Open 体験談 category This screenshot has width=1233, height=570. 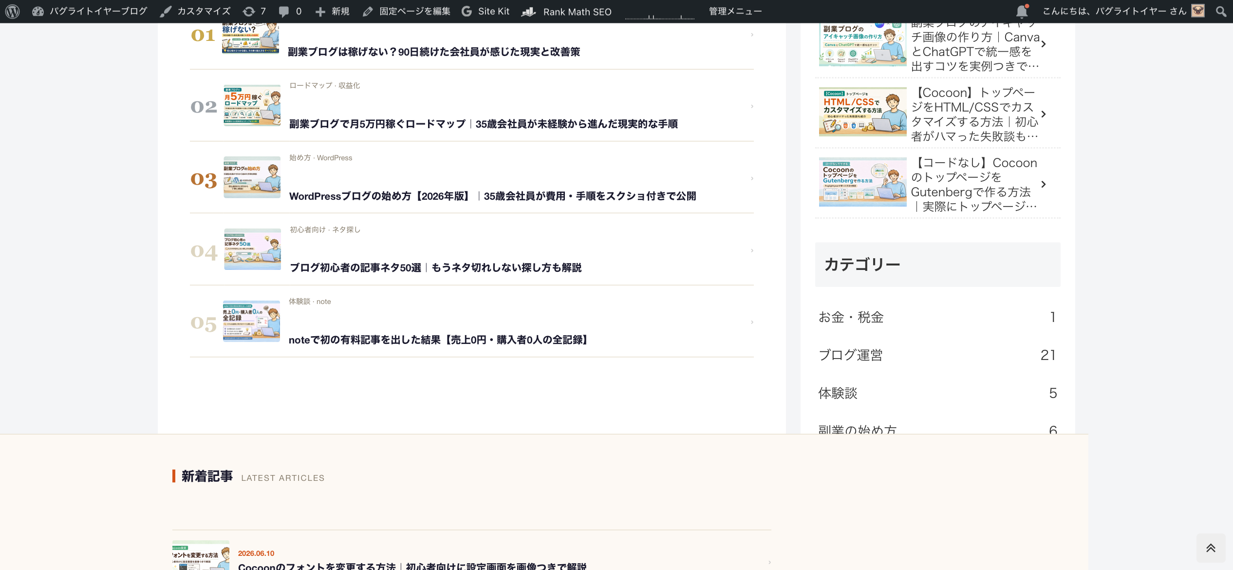(x=937, y=393)
